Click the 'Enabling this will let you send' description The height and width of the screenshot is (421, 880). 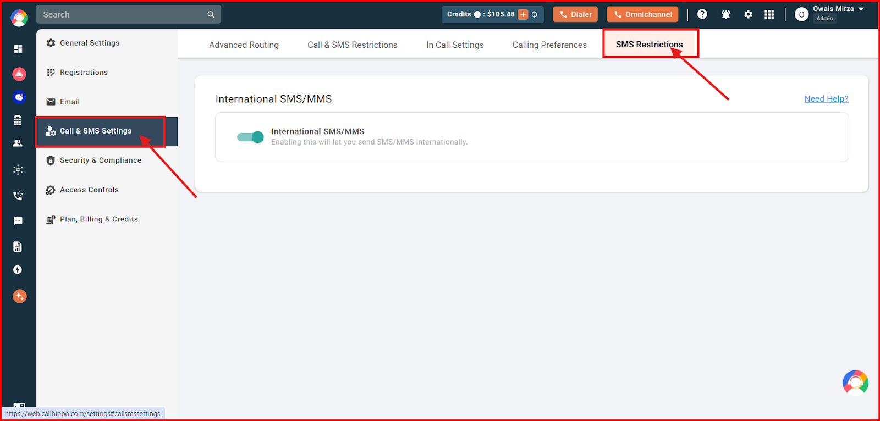point(369,142)
